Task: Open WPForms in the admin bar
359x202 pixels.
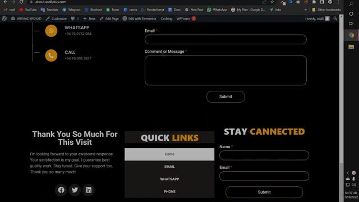Action: click(186, 19)
